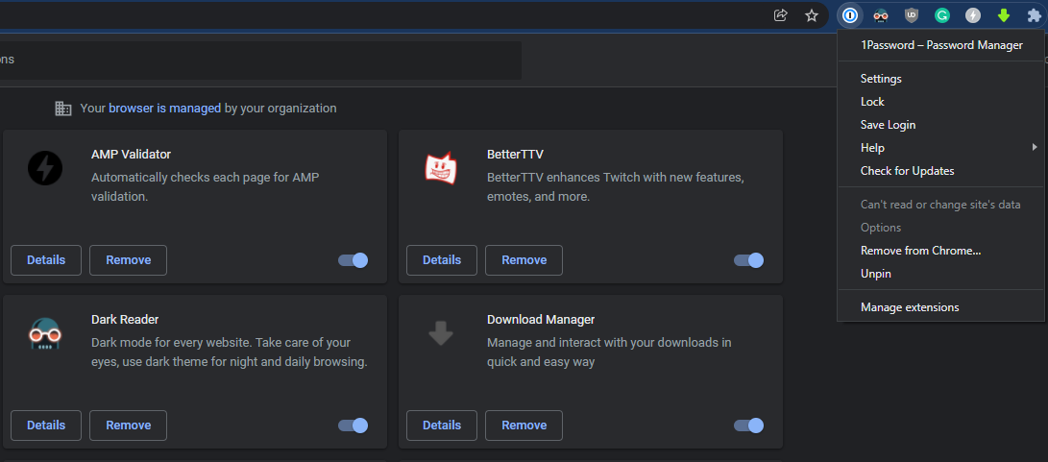This screenshot has width=1048, height=462.
Task: Disable the AMP Validator extension toggle
Action: click(x=353, y=260)
